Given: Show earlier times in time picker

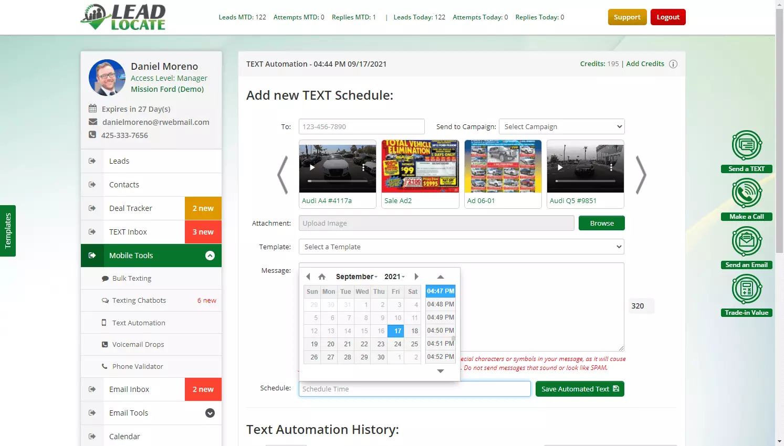Looking at the screenshot, I should 441,277.
